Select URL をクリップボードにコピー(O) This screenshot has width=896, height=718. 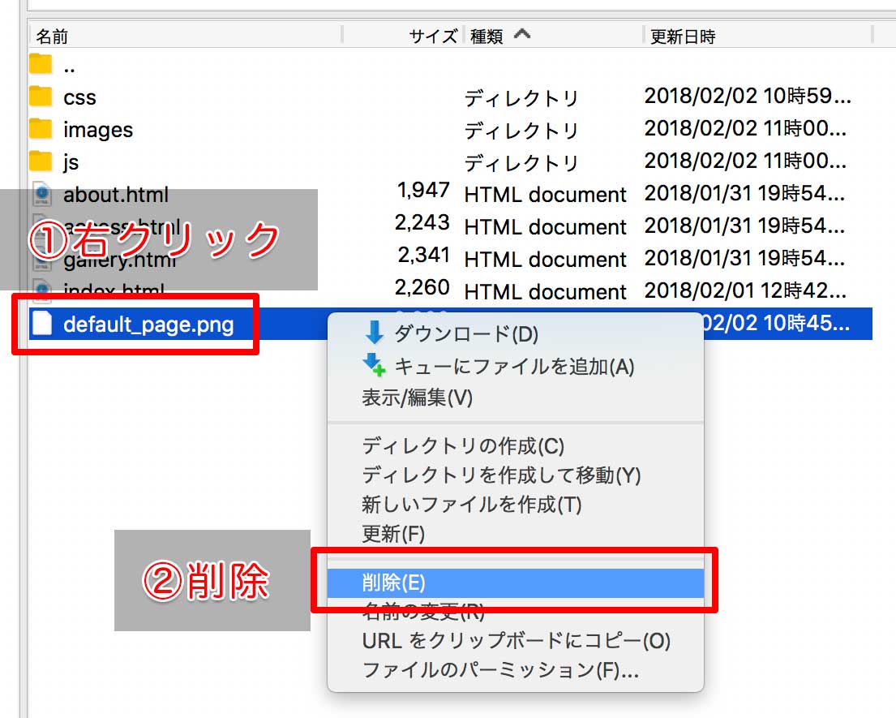(x=516, y=641)
